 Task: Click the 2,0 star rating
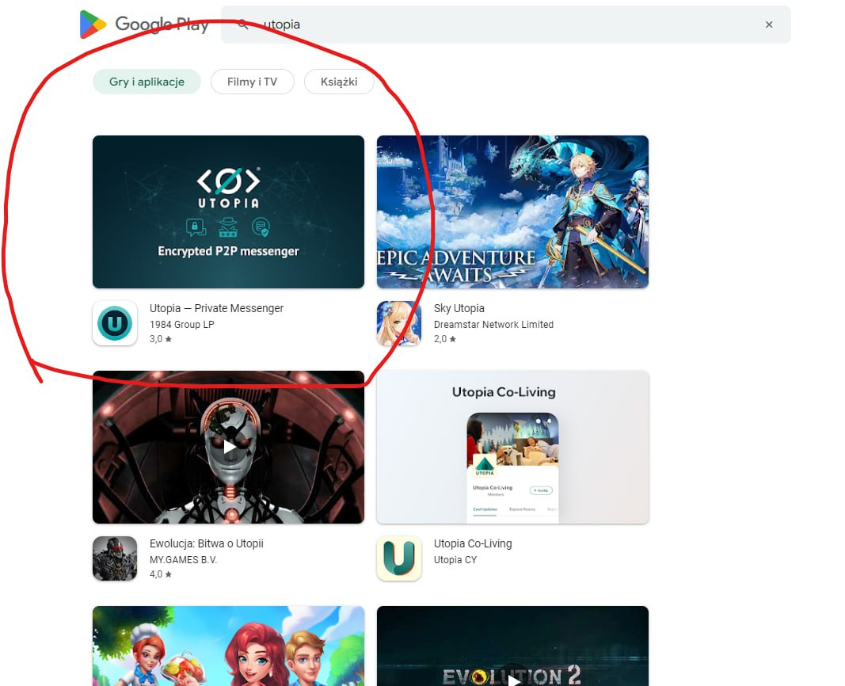pyautogui.click(x=445, y=339)
